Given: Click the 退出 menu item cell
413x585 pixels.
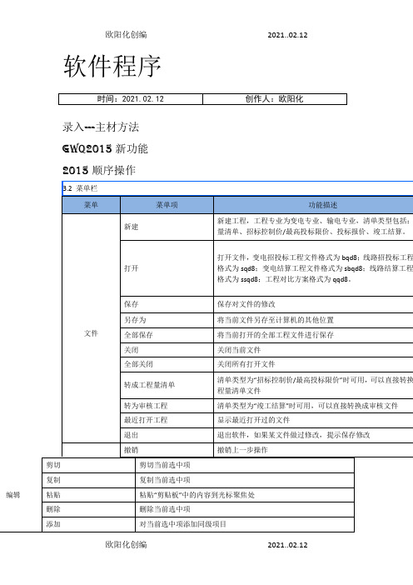Looking at the screenshot, I should click(167, 435).
